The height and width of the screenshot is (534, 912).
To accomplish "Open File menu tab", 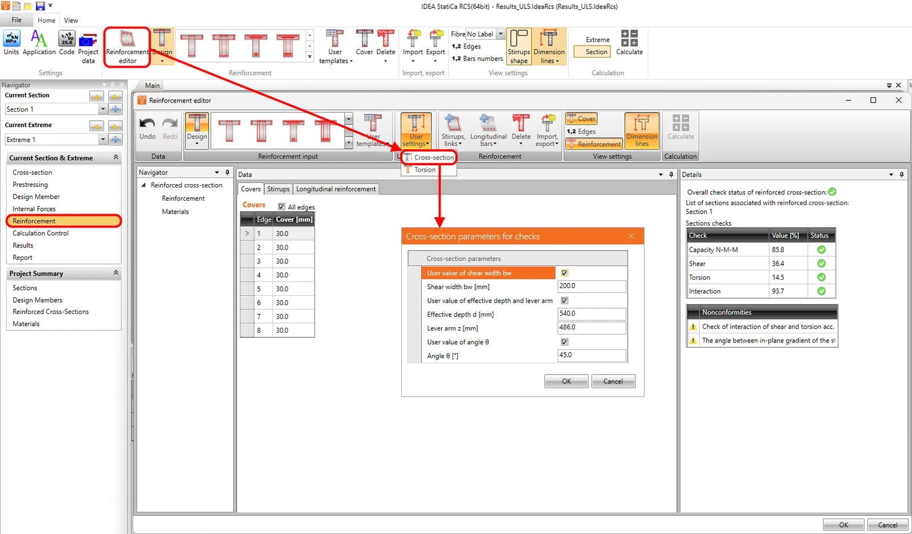I will click(x=17, y=20).
